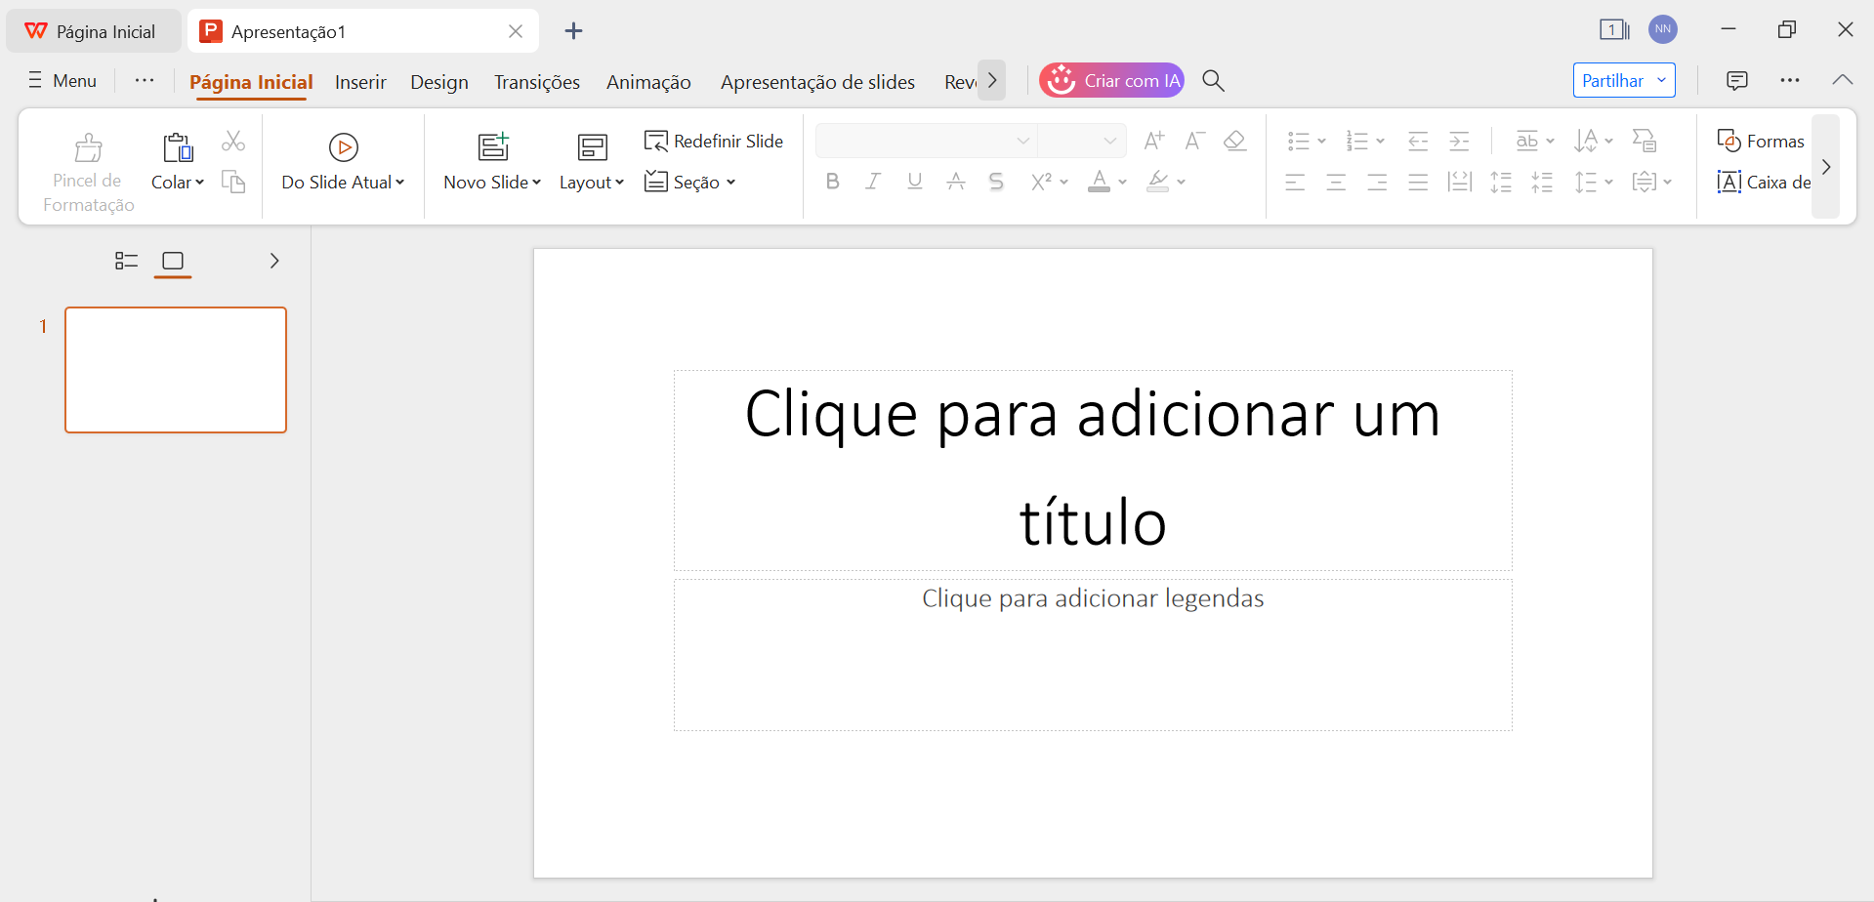Image resolution: width=1874 pixels, height=902 pixels.
Task: Insert a shape via the Formas icon
Action: coord(1761,141)
